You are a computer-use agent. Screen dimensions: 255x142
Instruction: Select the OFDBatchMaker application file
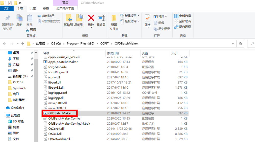pyautogui.click(x=60, y=113)
